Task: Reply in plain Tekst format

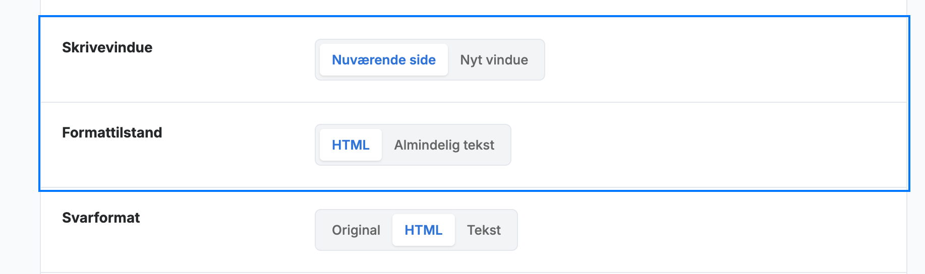Action: (x=484, y=230)
